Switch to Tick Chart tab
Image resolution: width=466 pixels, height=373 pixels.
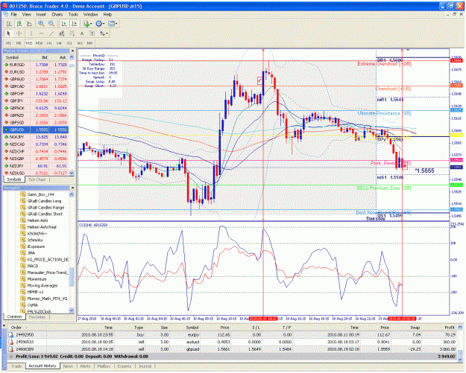37,179
